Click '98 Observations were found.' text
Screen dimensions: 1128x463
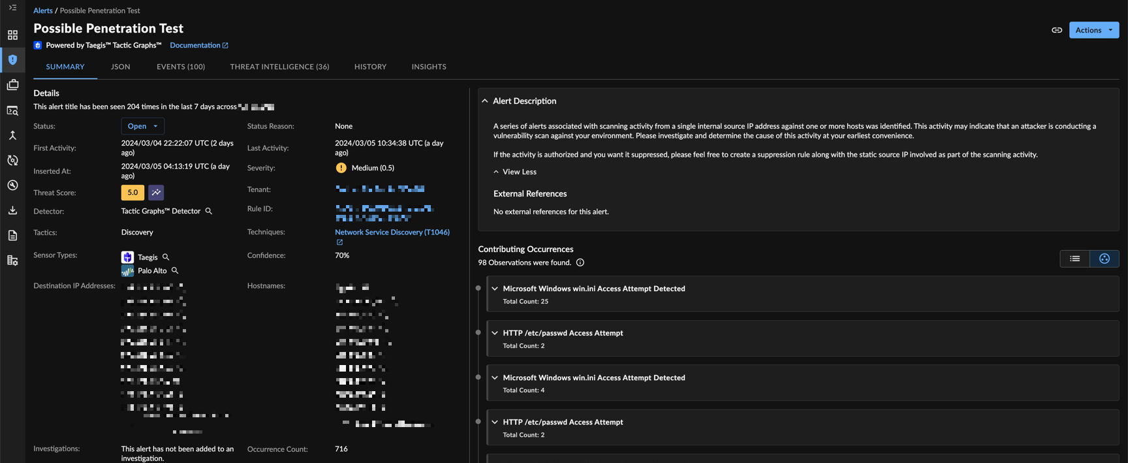click(524, 263)
